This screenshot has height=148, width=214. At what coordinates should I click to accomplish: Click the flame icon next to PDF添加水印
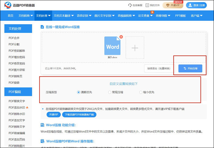pos(27,108)
